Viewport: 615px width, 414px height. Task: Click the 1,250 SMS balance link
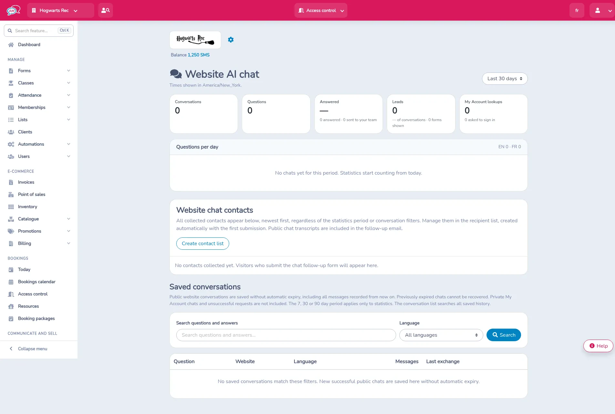click(x=199, y=55)
